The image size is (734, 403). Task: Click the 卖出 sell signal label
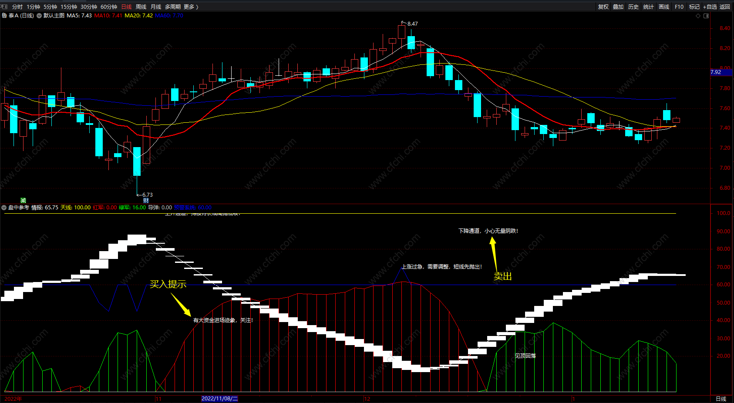pos(502,276)
